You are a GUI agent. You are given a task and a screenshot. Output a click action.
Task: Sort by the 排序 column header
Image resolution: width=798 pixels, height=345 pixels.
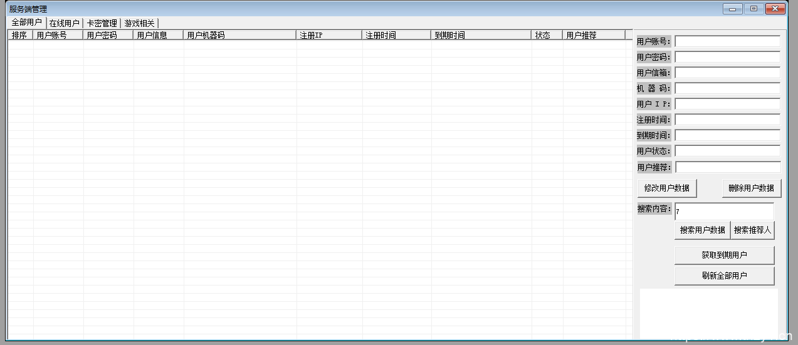[x=21, y=35]
